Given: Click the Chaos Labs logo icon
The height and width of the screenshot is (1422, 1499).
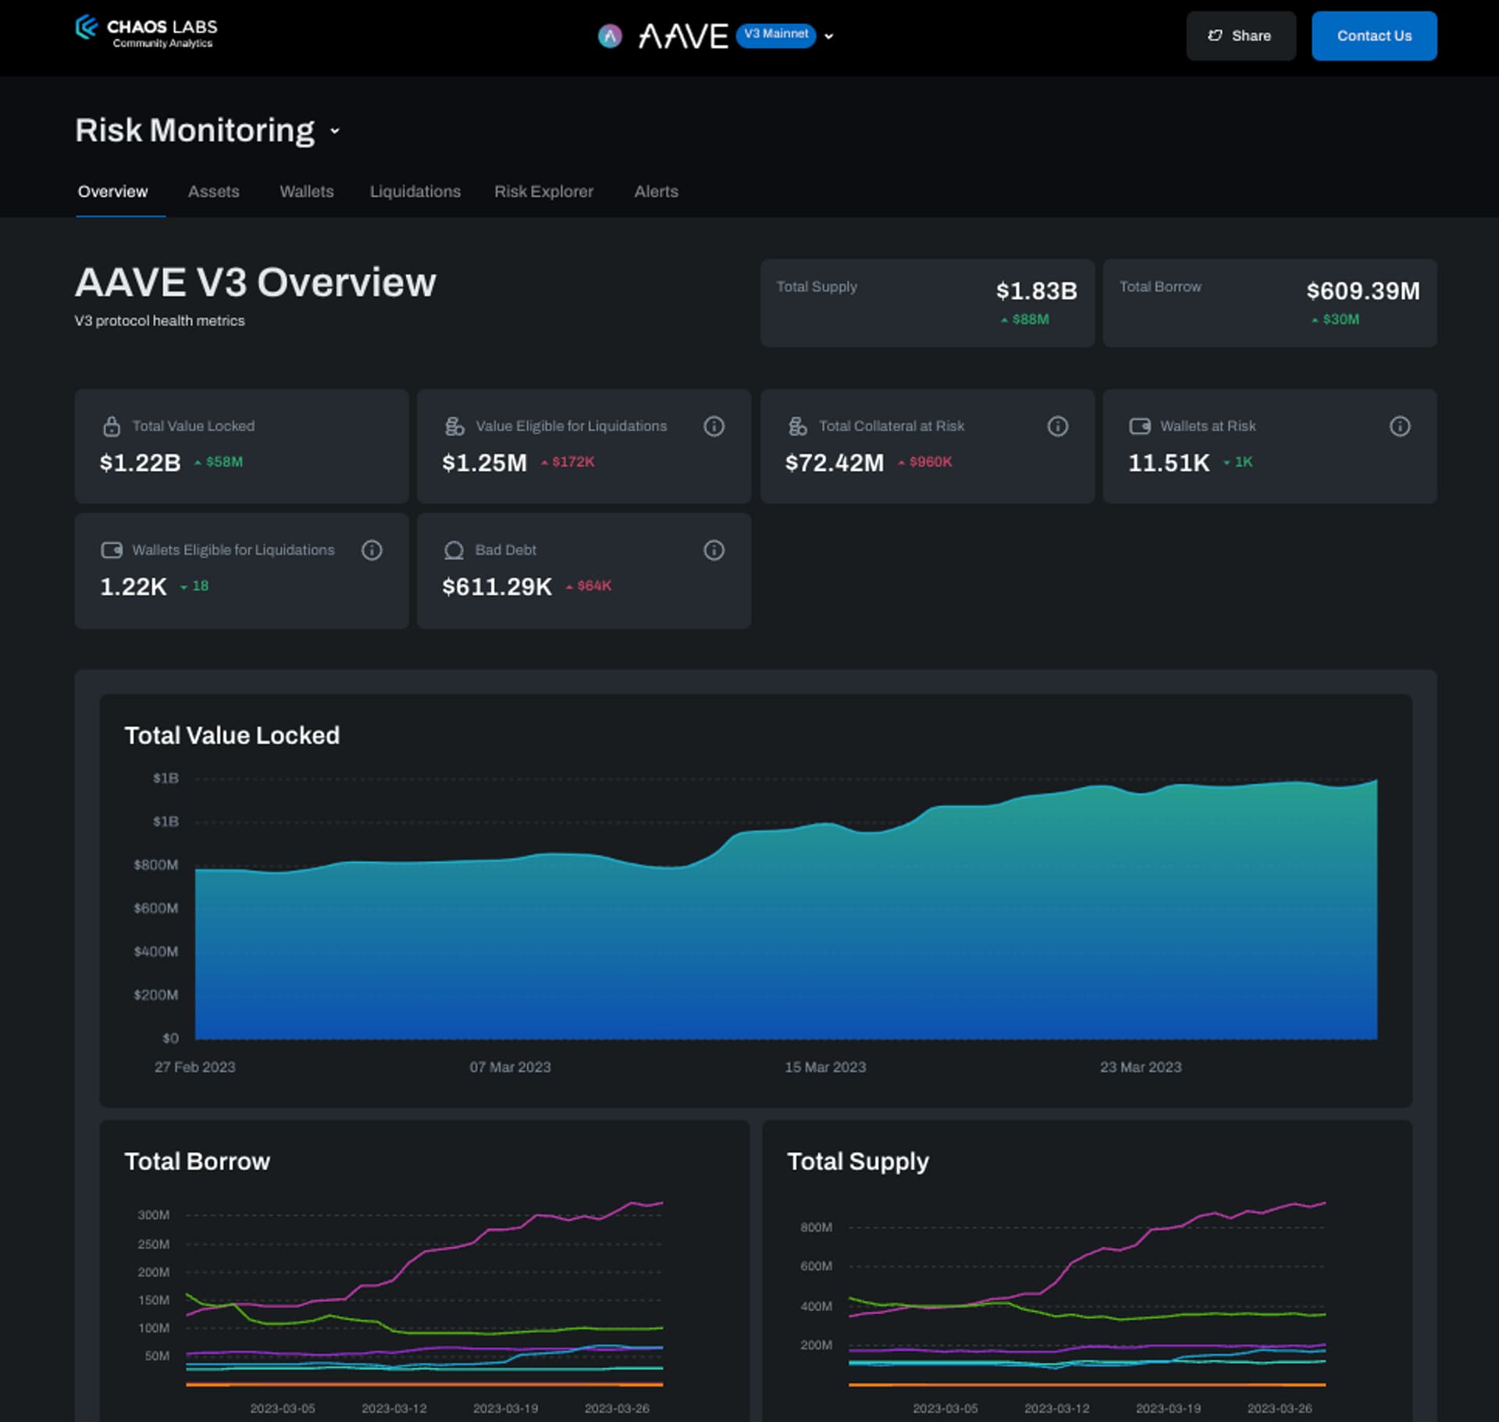Looking at the screenshot, I should click(x=87, y=27).
